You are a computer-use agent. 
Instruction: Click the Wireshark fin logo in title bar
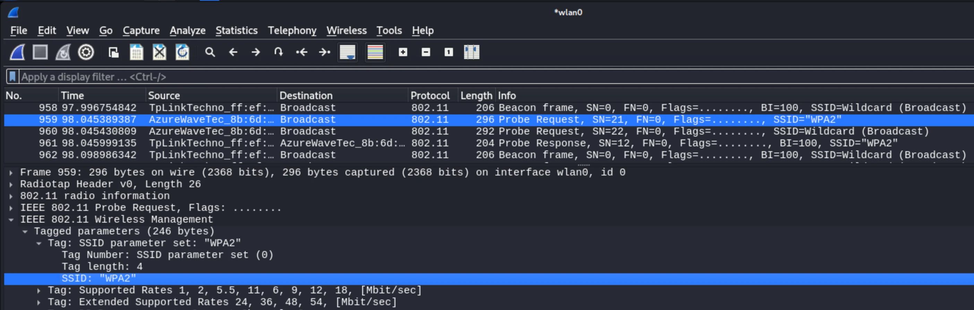pyautogui.click(x=13, y=12)
